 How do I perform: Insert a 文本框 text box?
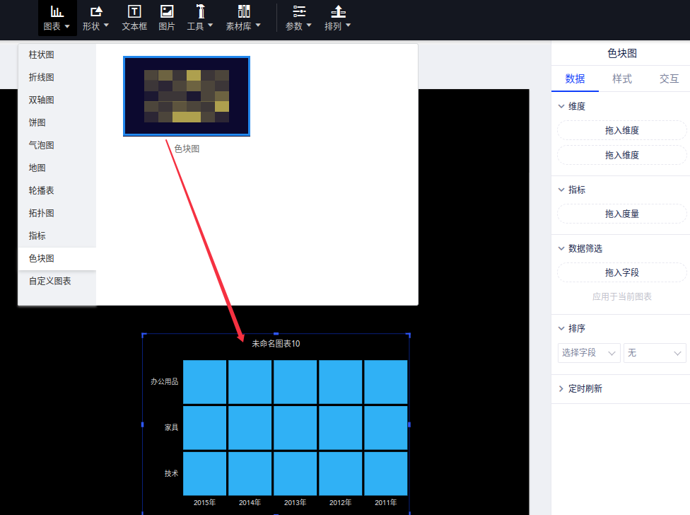pyautogui.click(x=134, y=12)
